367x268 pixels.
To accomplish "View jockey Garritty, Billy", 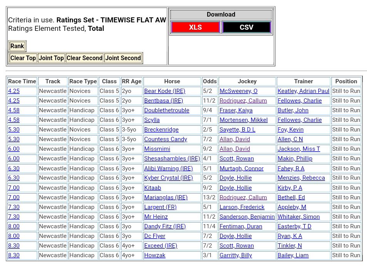I will (236, 255).
